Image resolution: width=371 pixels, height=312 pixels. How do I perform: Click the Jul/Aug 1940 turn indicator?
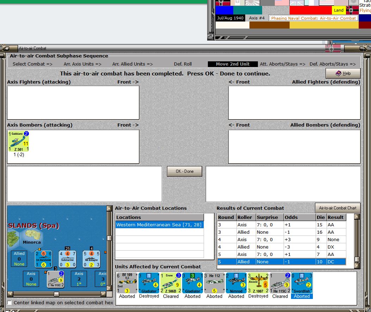coord(230,18)
